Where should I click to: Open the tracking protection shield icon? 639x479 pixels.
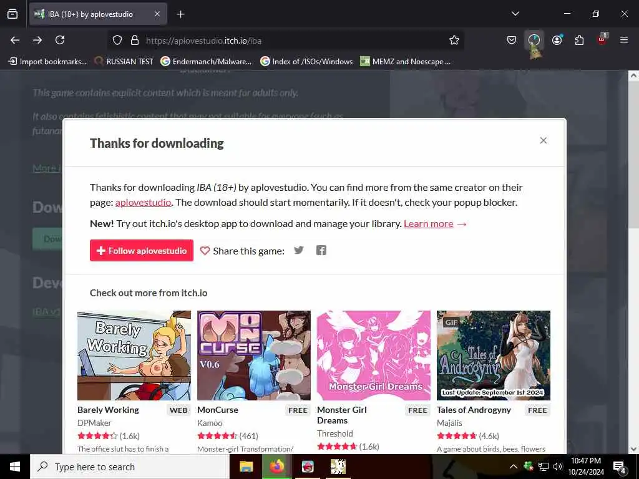(x=117, y=41)
